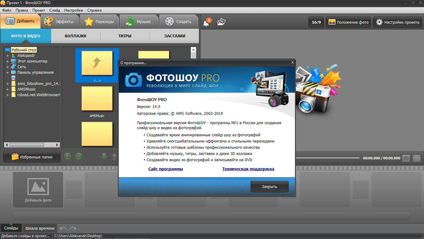Click the file browser vertical scrollbar up arrow

193,50
